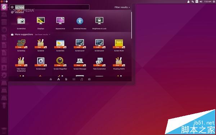
Task: Click the Dash search field
Action: [x=49, y=7]
